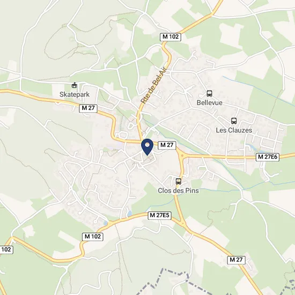Click the dark blue location pin marker
This screenshot has width=295, height=295.
pyautogui.click(x=147, y=147)
